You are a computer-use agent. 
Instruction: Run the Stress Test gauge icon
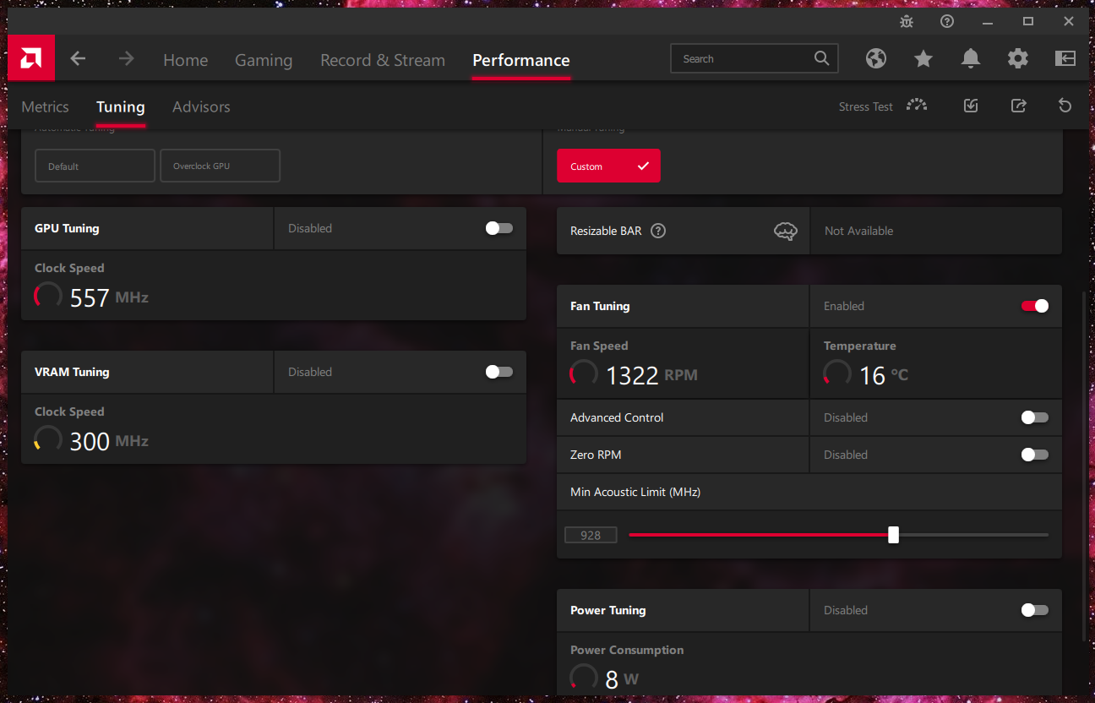pyautogui.click(x=917, y=106)
